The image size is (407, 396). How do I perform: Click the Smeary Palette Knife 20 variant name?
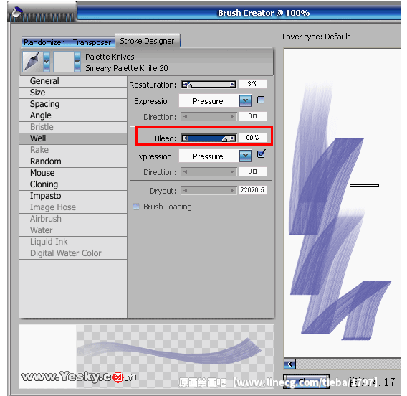(127, 68)
